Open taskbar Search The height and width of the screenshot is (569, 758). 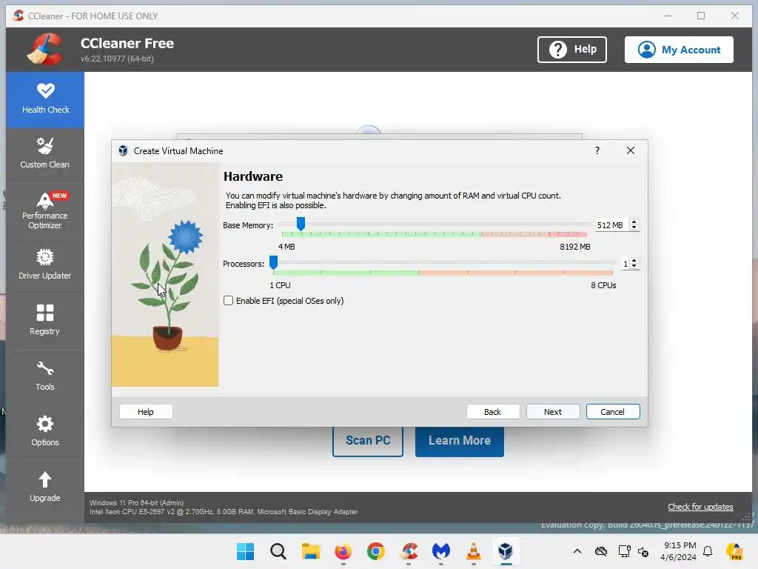[x=278, y=551]
